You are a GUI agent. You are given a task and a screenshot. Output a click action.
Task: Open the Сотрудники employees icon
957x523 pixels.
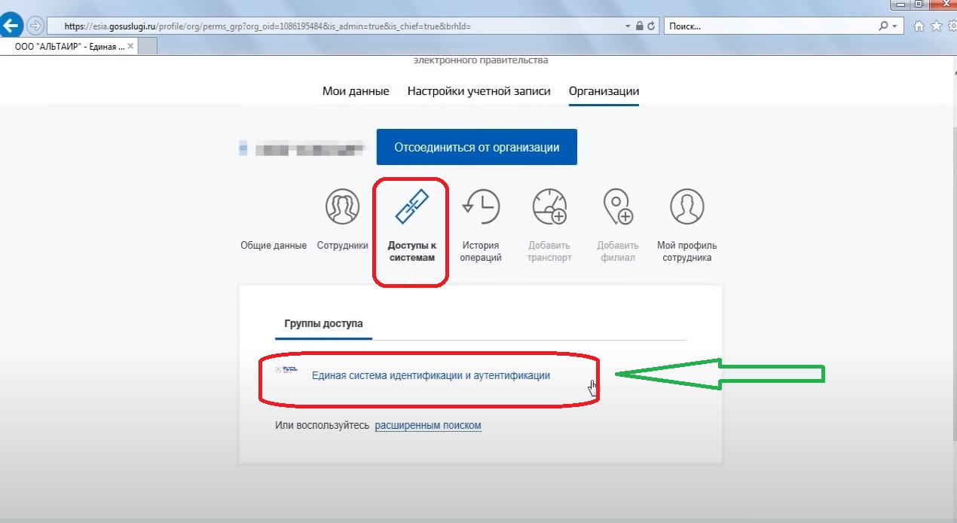click(x=342, y=206)
